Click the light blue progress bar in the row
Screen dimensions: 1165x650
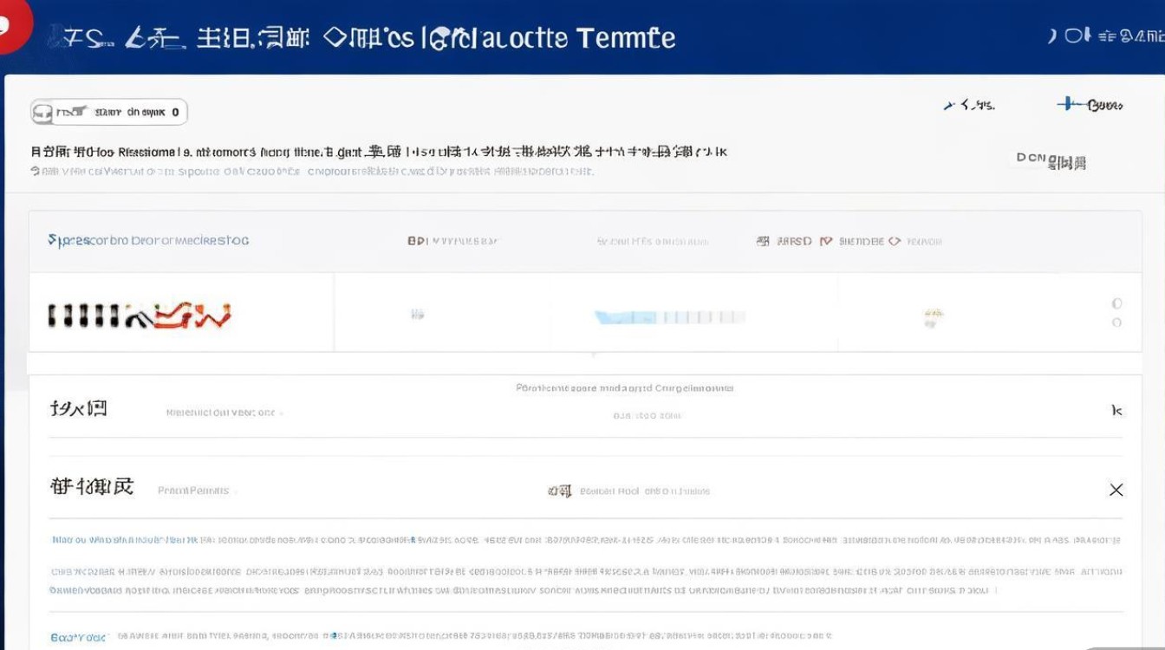[x=667, y=317]
